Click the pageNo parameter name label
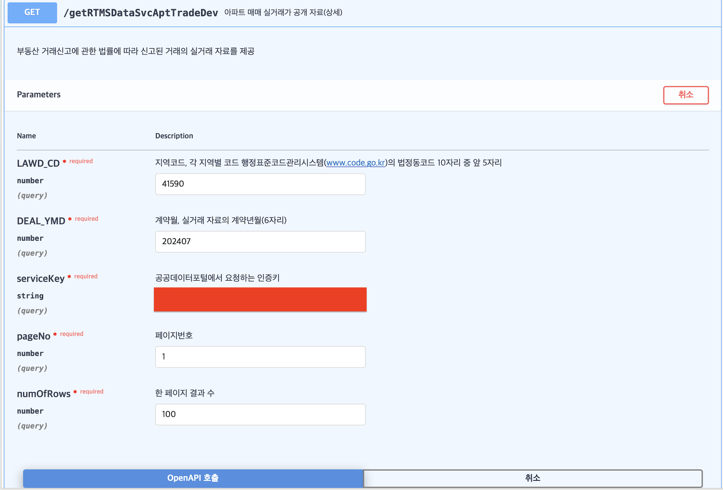Image resolution: width=723 pixels, height=490 pixels. point(34,336)
